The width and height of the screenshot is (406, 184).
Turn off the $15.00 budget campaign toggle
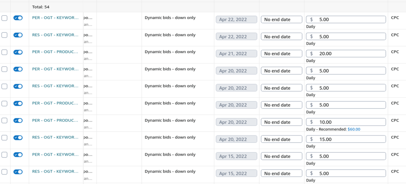pos(18,137)
